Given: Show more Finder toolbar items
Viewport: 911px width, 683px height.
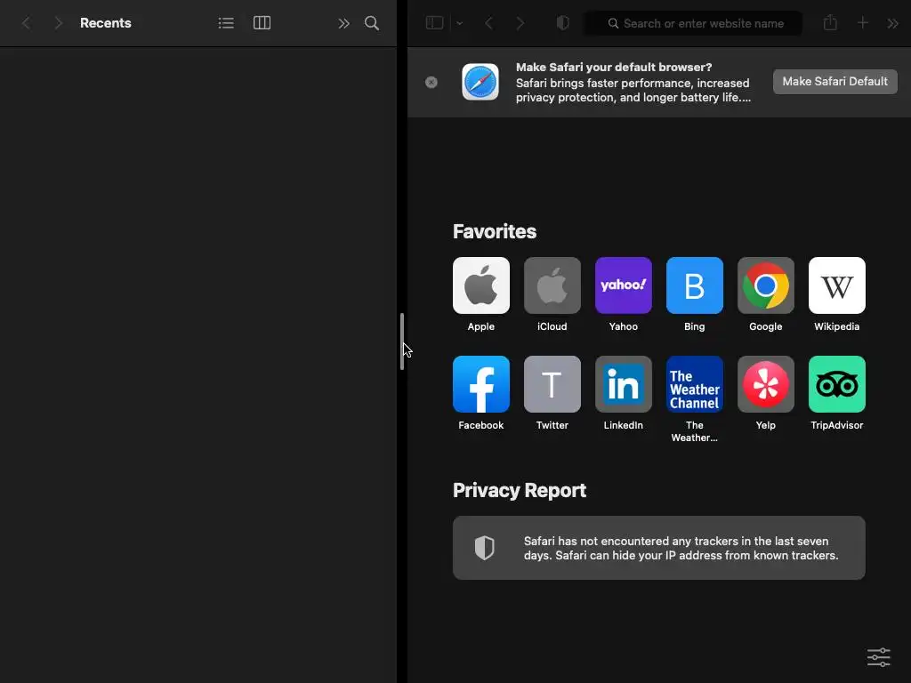Looking at the screenshot, I should tap(344, 23).
